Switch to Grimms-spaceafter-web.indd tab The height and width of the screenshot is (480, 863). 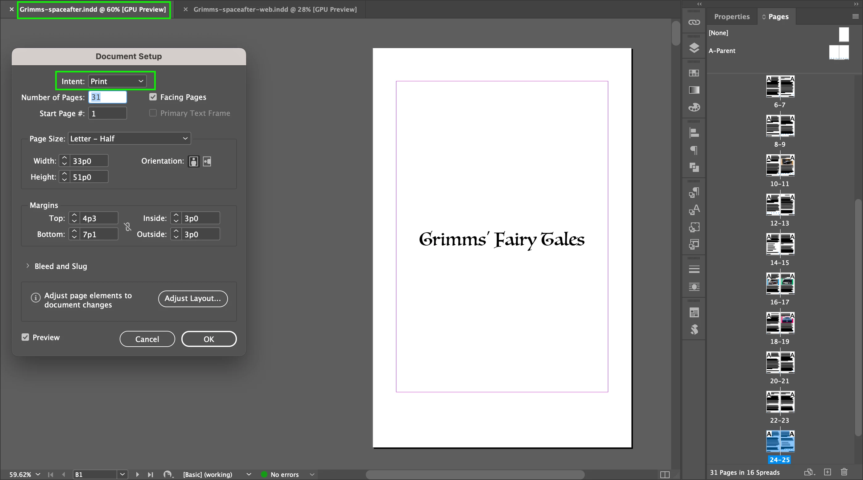pyautogui.click(x=275, y=9)
